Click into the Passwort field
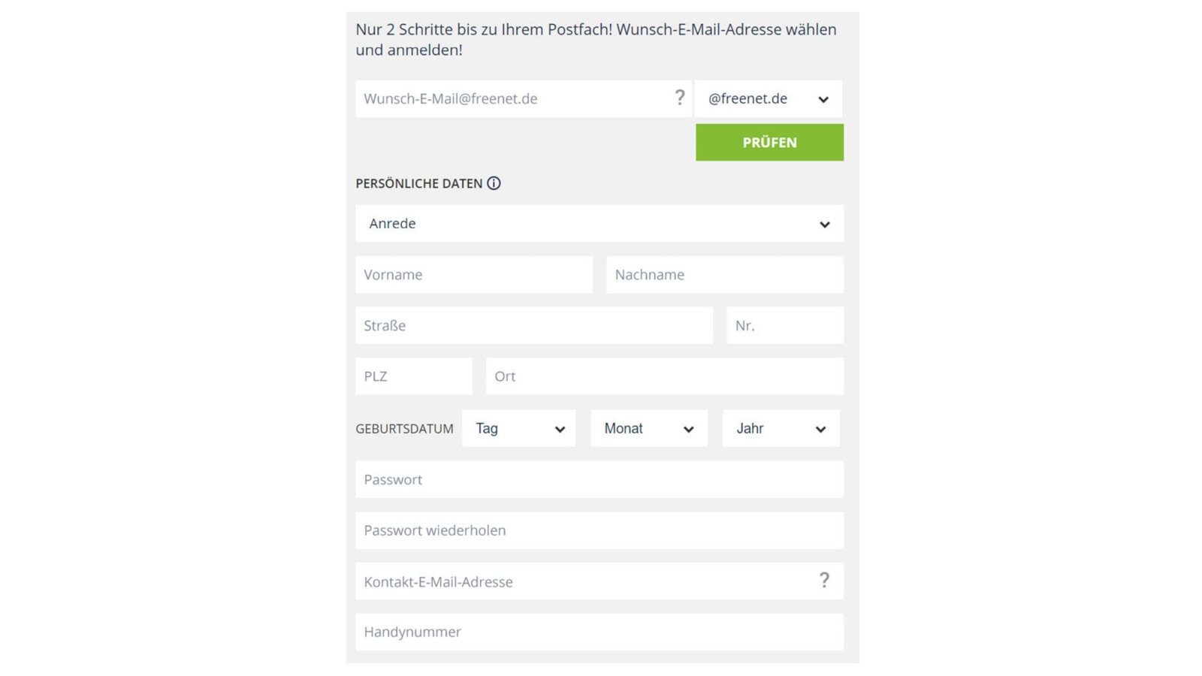 point(599,480)
